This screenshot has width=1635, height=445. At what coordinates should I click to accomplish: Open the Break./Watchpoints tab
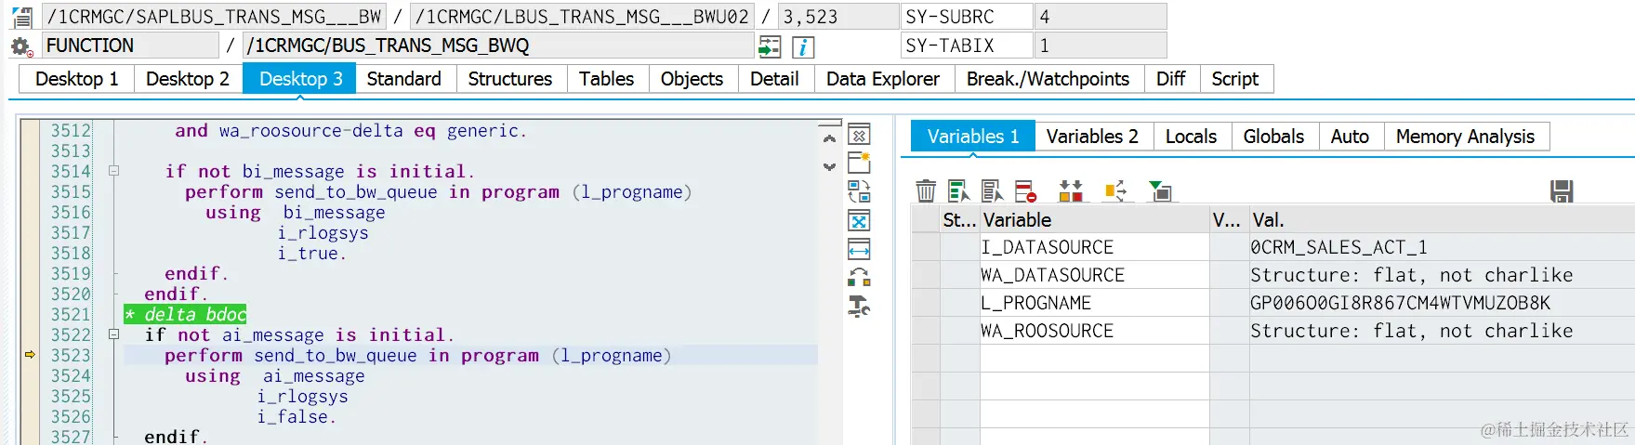(1048, 79)
